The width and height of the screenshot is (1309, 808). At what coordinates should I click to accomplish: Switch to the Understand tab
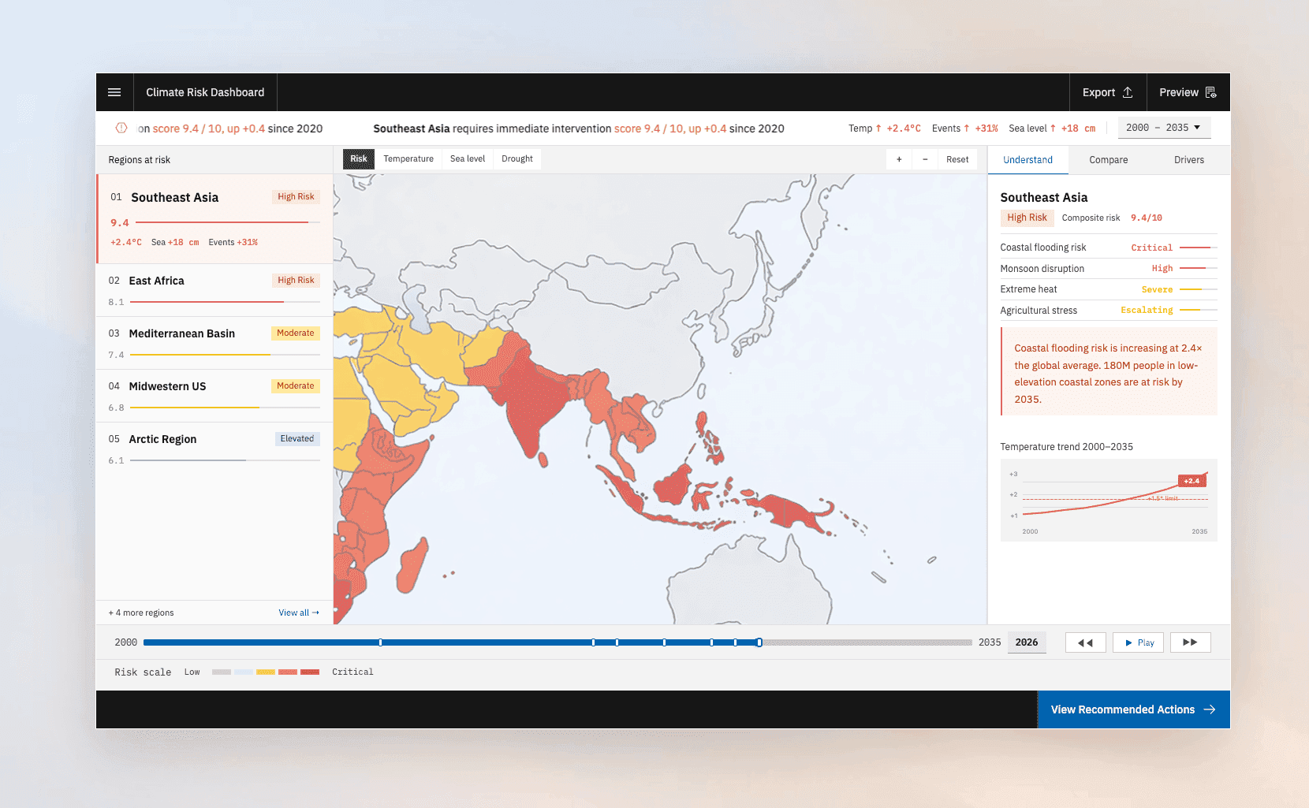[x=1027, y=160]
